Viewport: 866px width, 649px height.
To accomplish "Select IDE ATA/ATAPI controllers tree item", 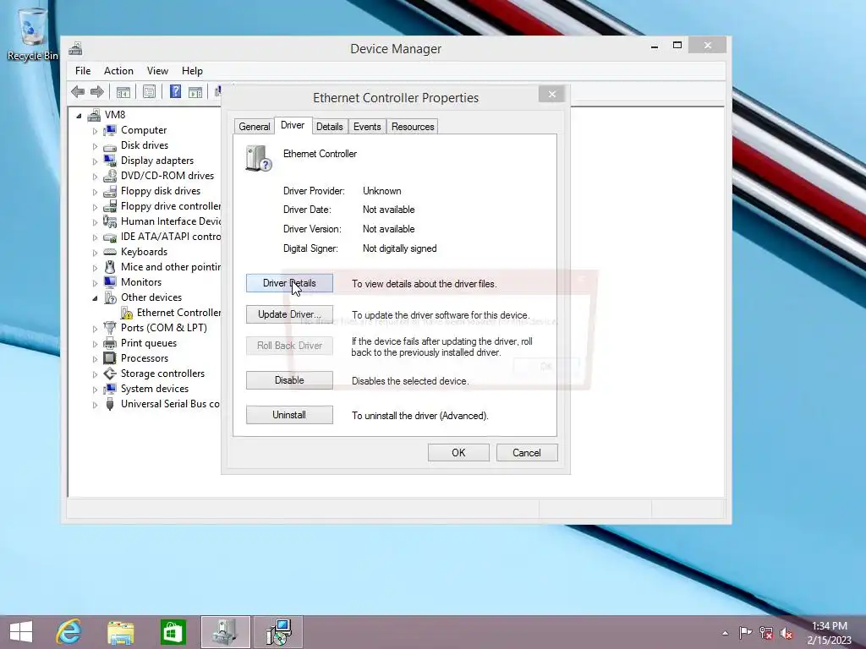I will 171,237.
